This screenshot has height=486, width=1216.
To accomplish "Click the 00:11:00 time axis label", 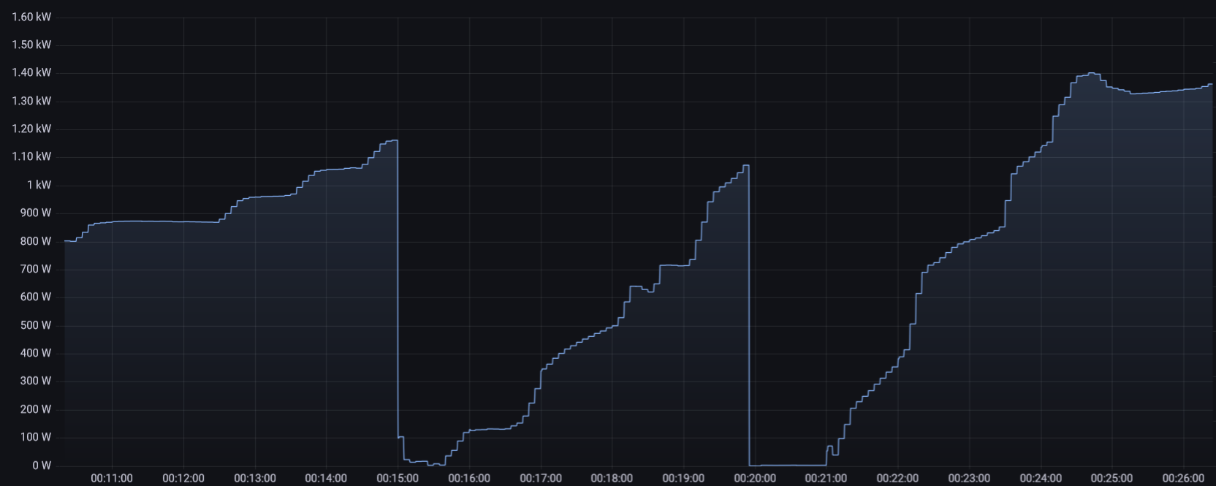I will [112, 478].
